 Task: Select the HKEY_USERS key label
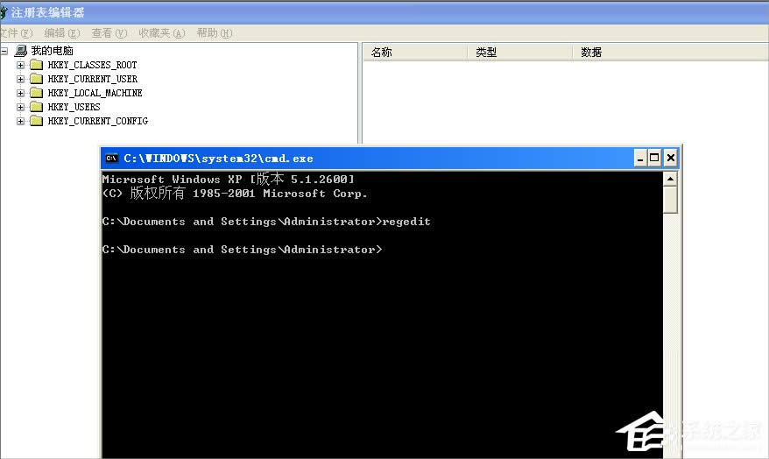pos(74,107)
